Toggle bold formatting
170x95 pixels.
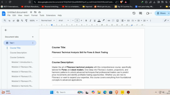(86, 21)
